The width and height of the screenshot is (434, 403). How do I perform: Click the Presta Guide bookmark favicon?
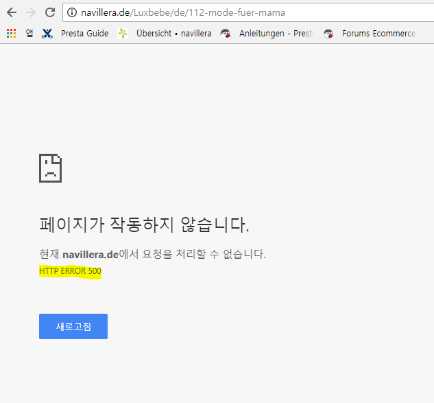pos(47,34)
